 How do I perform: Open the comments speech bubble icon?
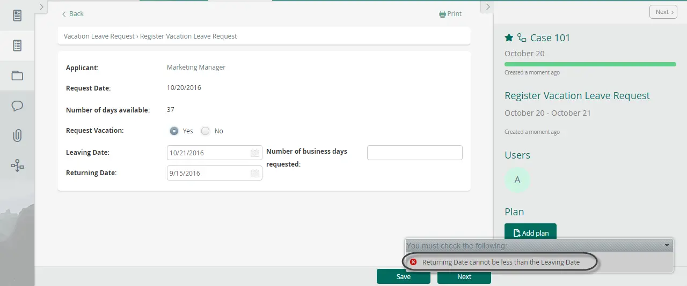click(17, 106)
